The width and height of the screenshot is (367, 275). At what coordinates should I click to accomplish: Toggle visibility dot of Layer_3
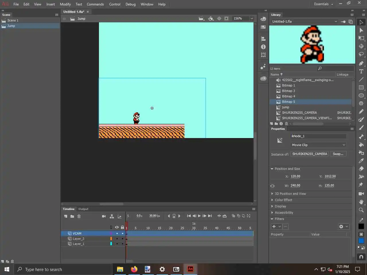pyautogui.click(x=117, y=239)
